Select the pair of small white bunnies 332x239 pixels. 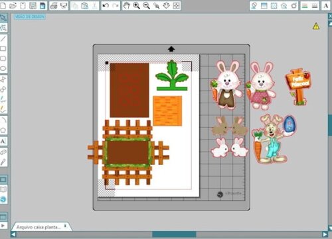click(x=230, y=148)
